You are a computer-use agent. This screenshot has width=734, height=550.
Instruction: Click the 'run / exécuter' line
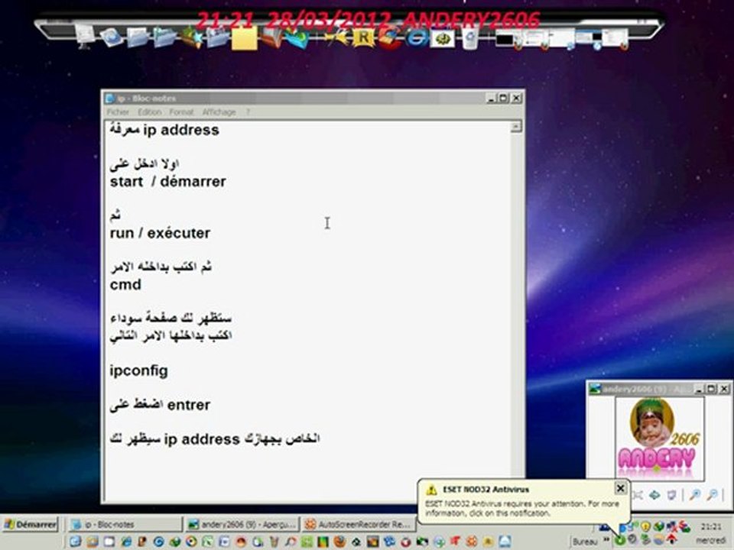tap(160, 233)
